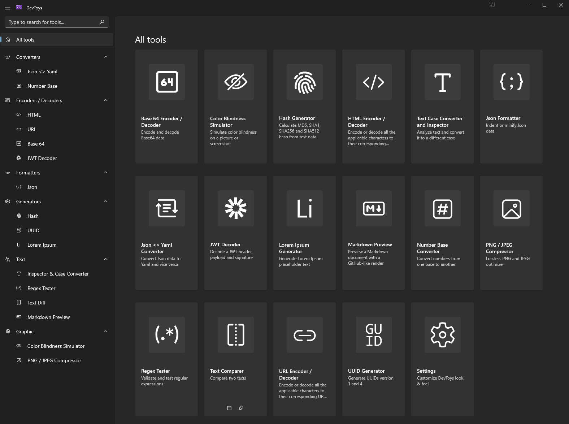Collapse Encoders / Decoders group
The image size is (569, 424).
(x=106, y=100)
